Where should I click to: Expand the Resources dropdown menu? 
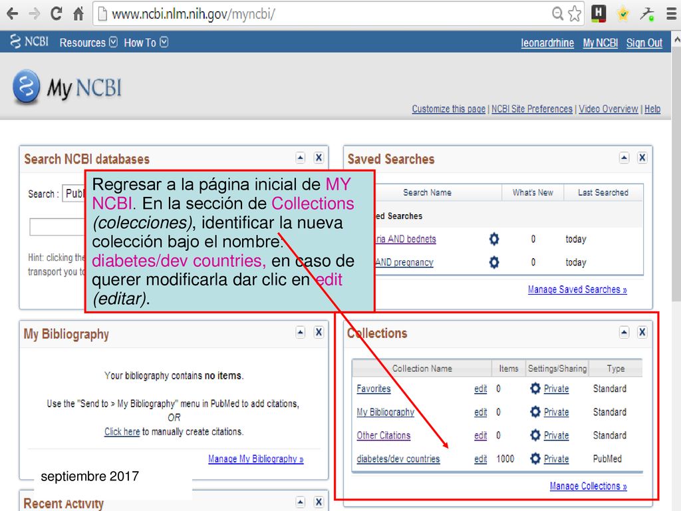coord(88,43)
